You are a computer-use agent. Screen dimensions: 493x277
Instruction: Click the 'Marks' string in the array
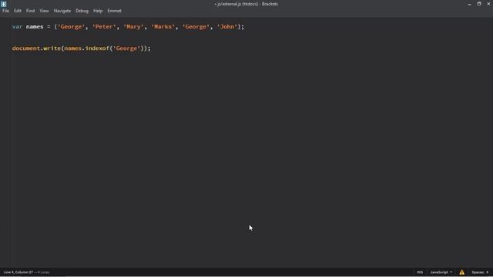(163, 27)
